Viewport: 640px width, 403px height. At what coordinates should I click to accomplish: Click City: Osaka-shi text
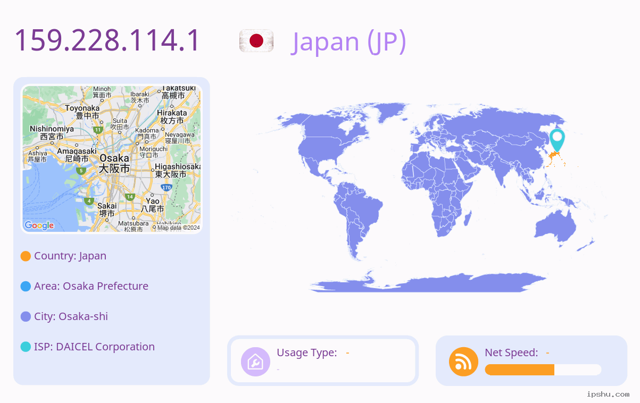pyautogui.click(x=71, y=316)
